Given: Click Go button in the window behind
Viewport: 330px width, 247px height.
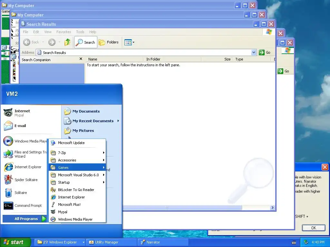Looking at the screenshot, I should [283, 71].
